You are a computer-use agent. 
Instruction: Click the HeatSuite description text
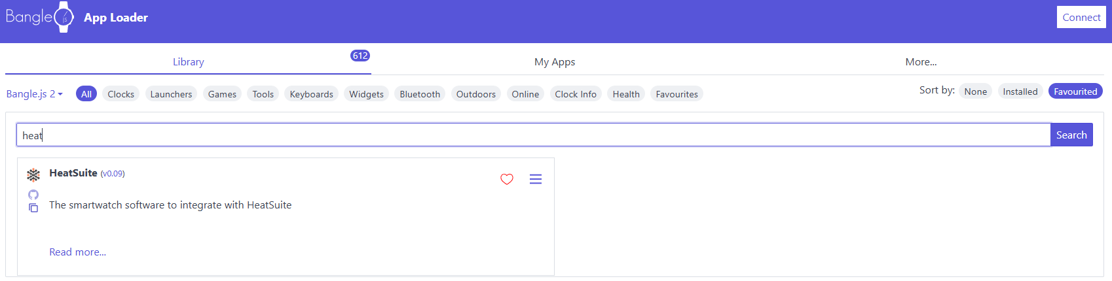(170, 205)
